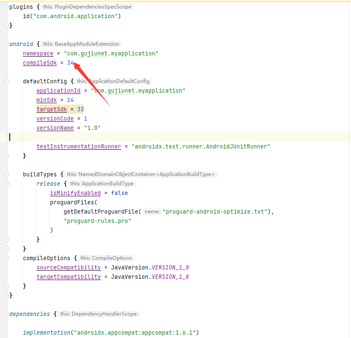This screenshot has width=351, height=338.
Task: Click the compileSdk property
Action: coord(40,63)
